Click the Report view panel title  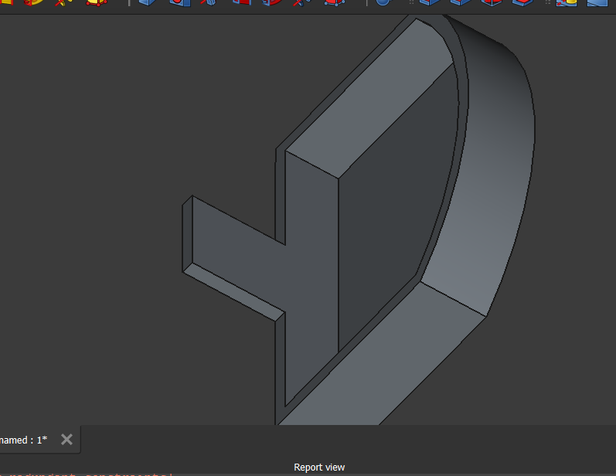319,467
